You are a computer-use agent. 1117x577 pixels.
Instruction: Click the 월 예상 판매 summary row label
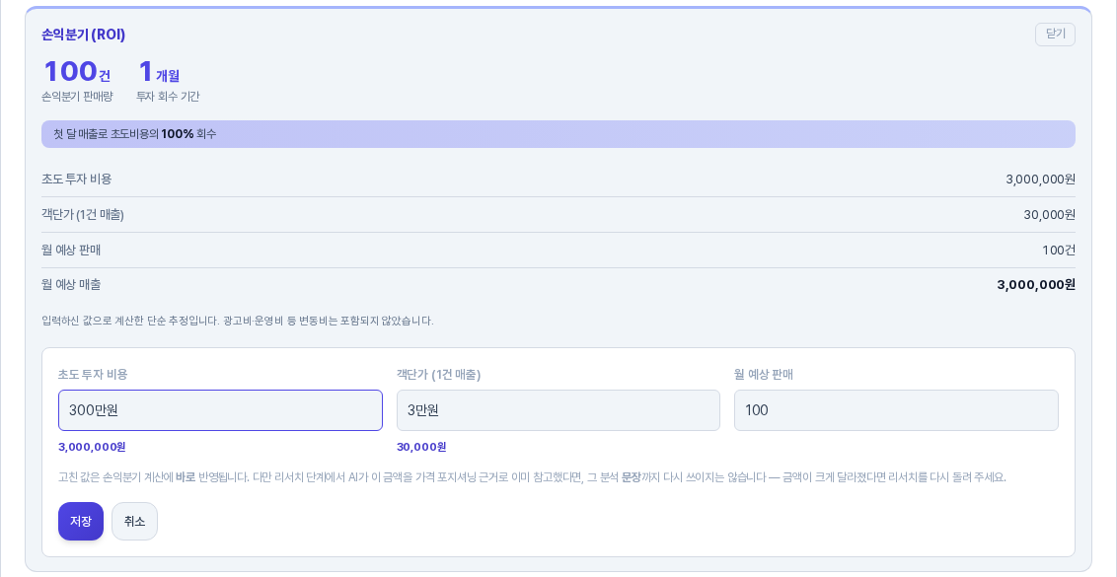pos(71,251)
